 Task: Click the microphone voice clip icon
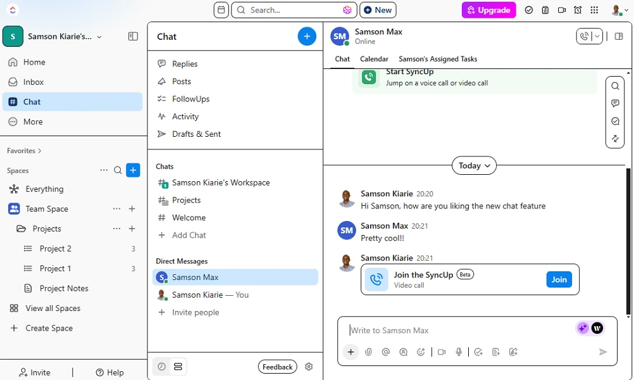459,352
